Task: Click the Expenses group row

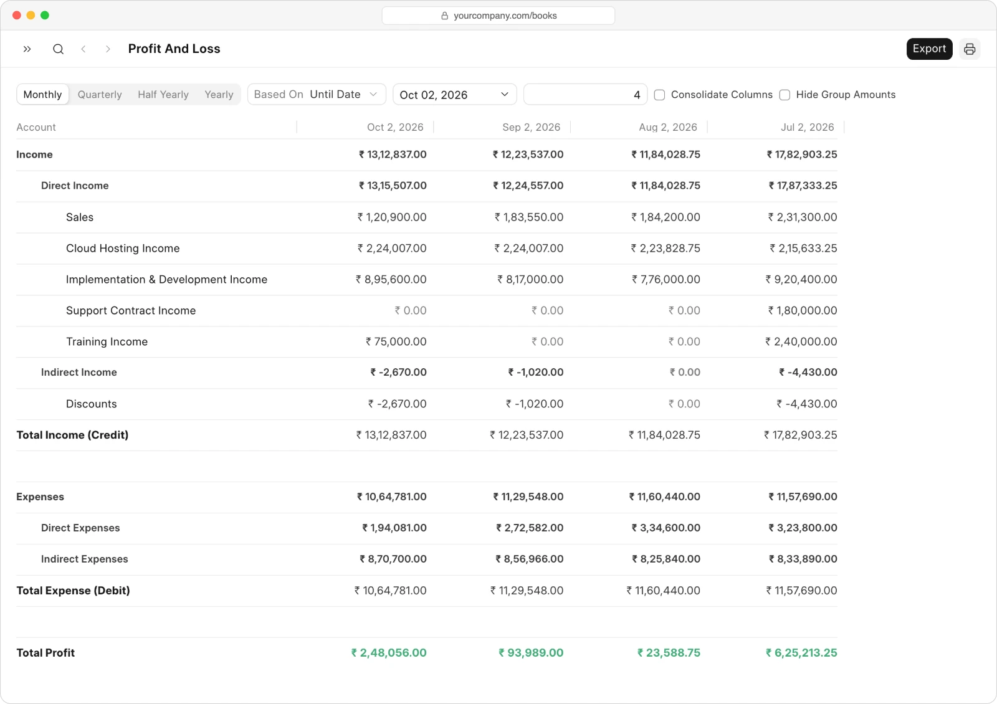Action: click(427, 497)
